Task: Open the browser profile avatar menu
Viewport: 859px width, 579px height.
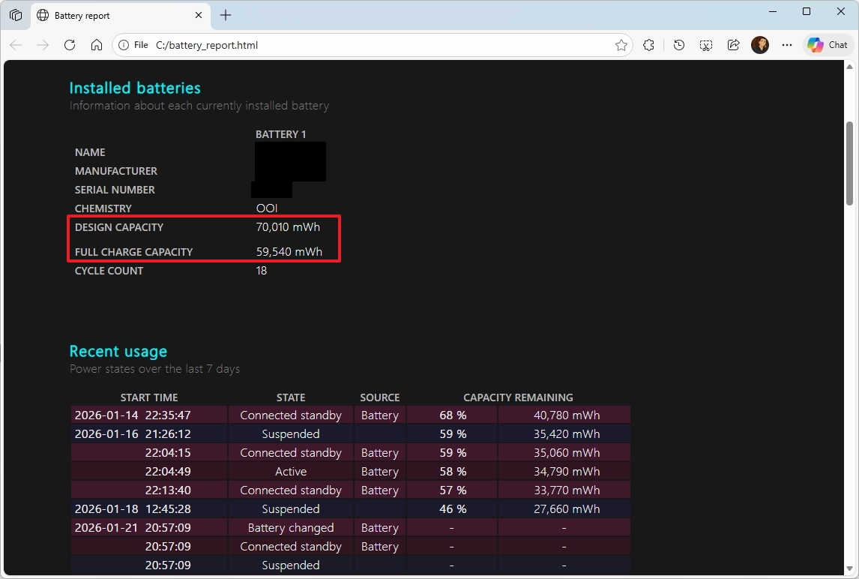Action: pyautogui.click(x=759, y=45)
